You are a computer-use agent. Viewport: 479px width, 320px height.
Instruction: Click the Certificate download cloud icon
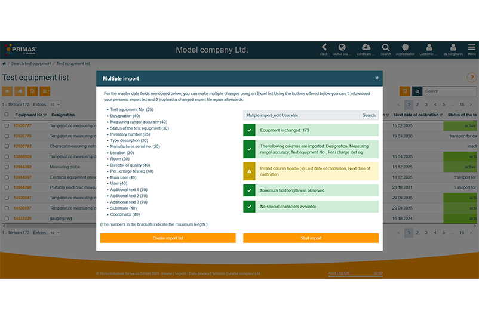[366, 48]
